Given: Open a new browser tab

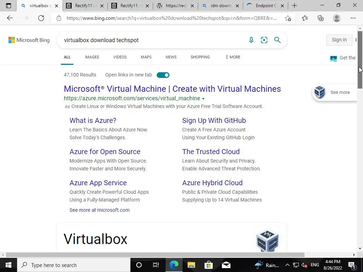Looking at the screenshot, I should tap(294, 6).
